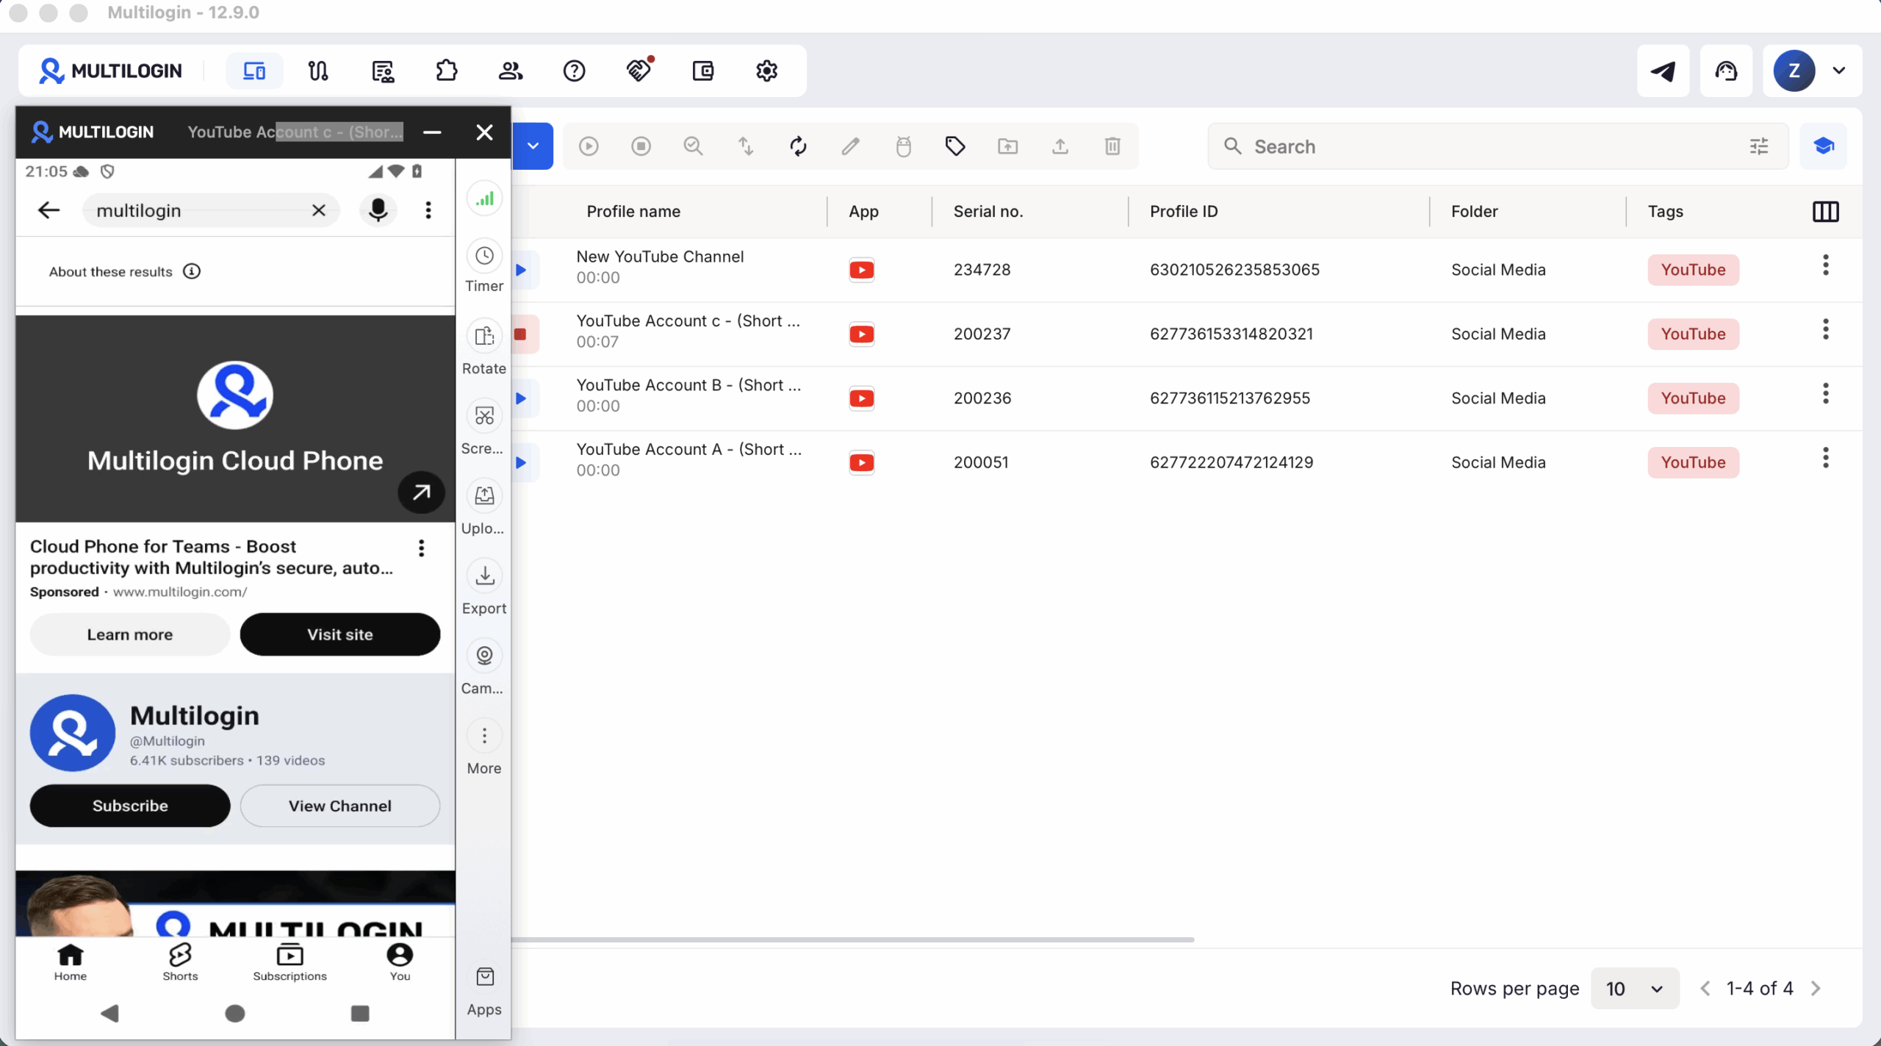Open the help question mark icon
The width and height of the screenshot is (1881, 1046).
pyautogui.click(x=574, y=71)
